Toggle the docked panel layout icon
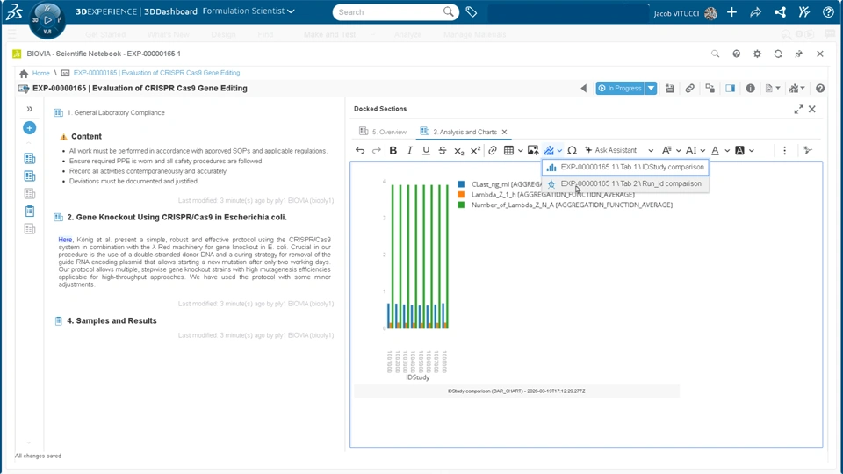 [730, 88]
